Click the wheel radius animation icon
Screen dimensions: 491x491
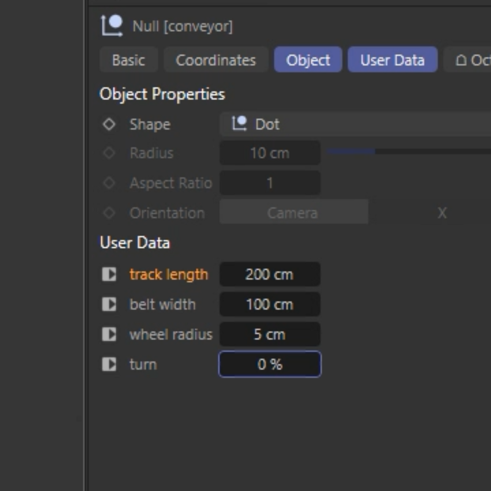click(109, 335)
